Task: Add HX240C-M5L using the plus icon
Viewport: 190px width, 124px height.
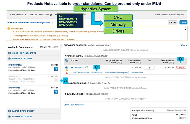Action: coord(56,92)
